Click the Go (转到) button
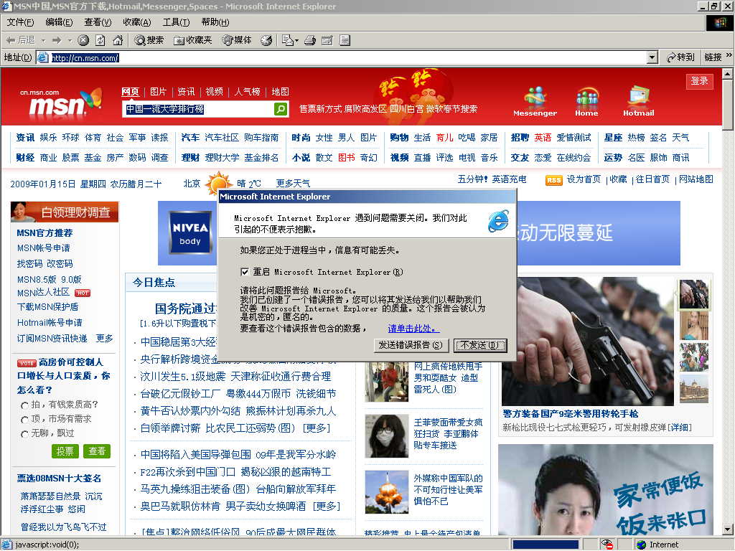Image resolution: width=735 pixels, height=551 pixels. pos(680,57)
